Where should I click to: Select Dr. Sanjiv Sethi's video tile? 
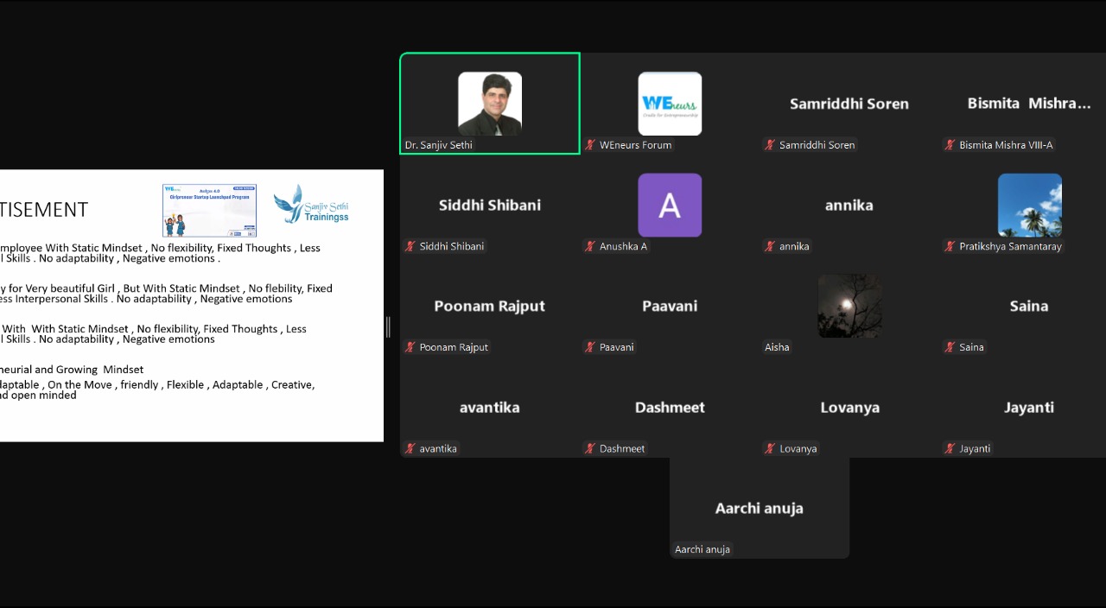(490, 104)
